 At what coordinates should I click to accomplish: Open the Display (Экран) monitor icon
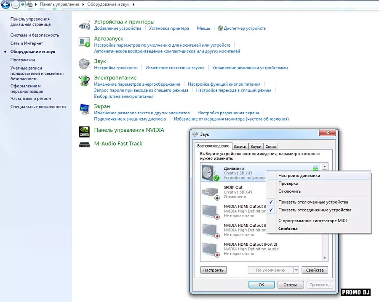pyautogui.click(x=84, y=110)
